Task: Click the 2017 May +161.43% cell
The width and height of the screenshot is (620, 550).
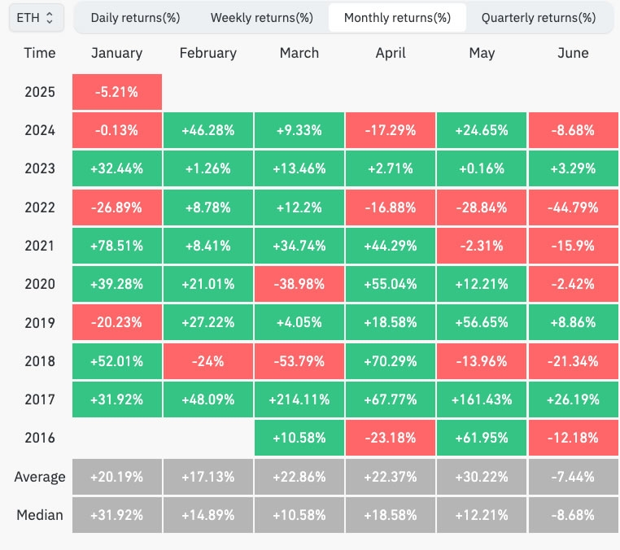Action: [x=482, y=399]
